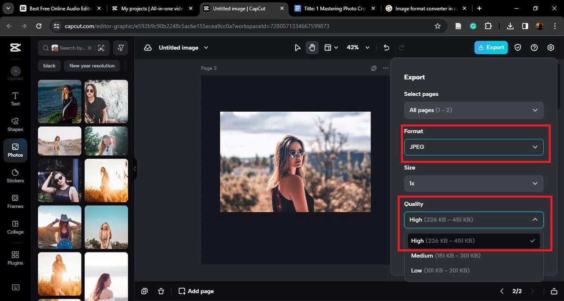Viewport: 564px width, 301px height.
Task: Open Page 2 more options menu
Action: (386, 68)
